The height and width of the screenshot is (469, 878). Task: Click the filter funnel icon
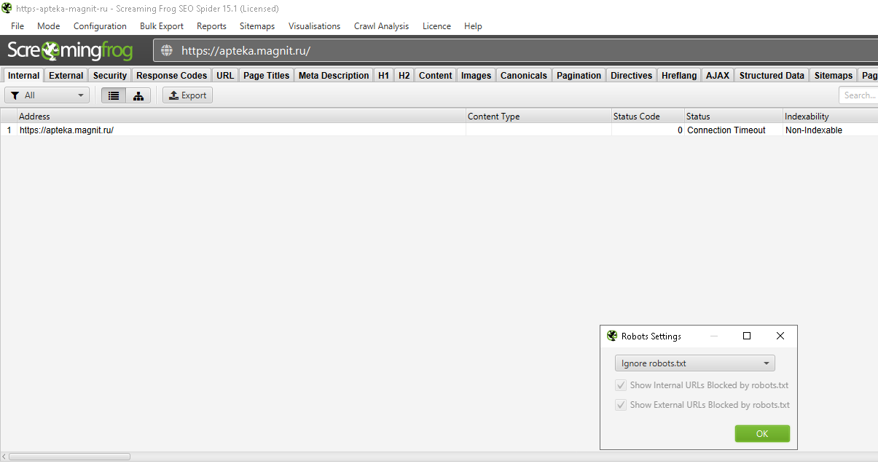tap(15, 95)
